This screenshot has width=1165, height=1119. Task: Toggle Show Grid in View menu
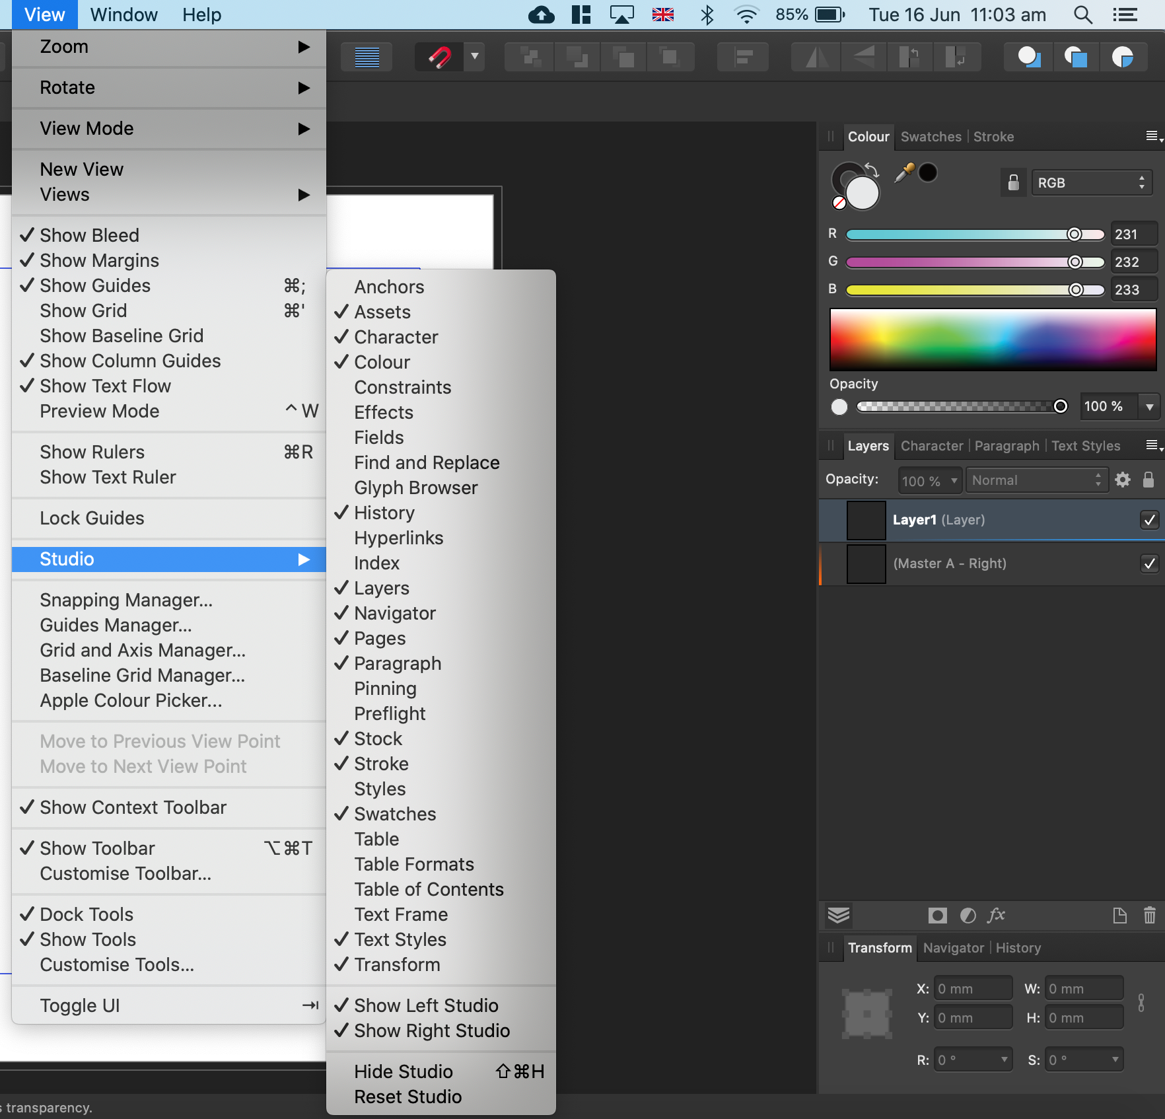coord(83,310)
